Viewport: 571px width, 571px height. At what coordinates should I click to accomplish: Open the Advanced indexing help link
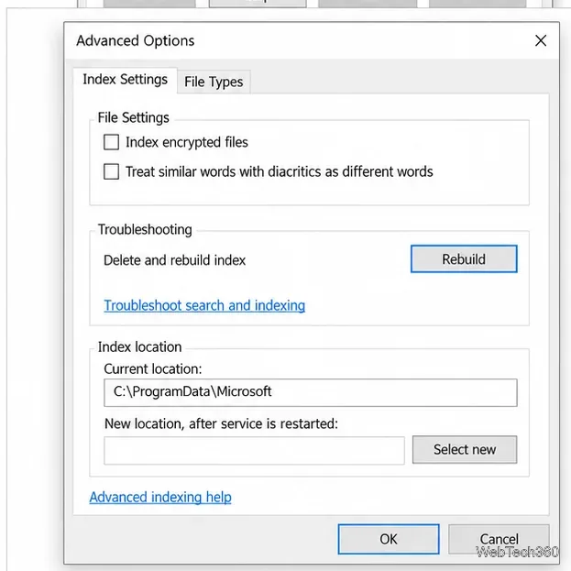point(160,497)
